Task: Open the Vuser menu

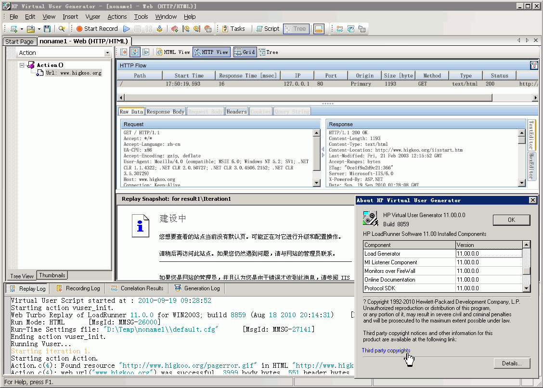Action: (x=93, y=17)
